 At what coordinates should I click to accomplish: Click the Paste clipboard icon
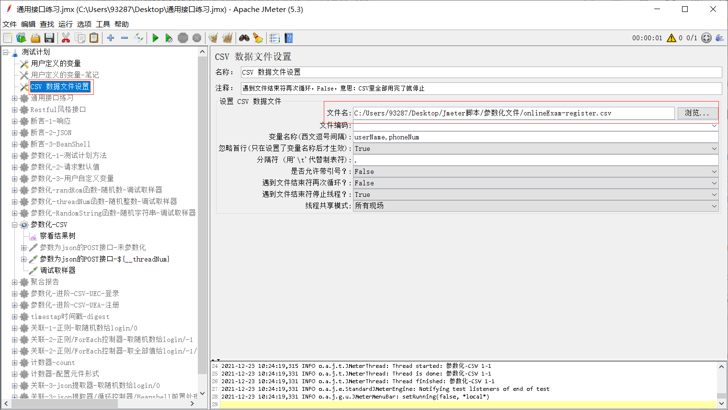(94, 38)
